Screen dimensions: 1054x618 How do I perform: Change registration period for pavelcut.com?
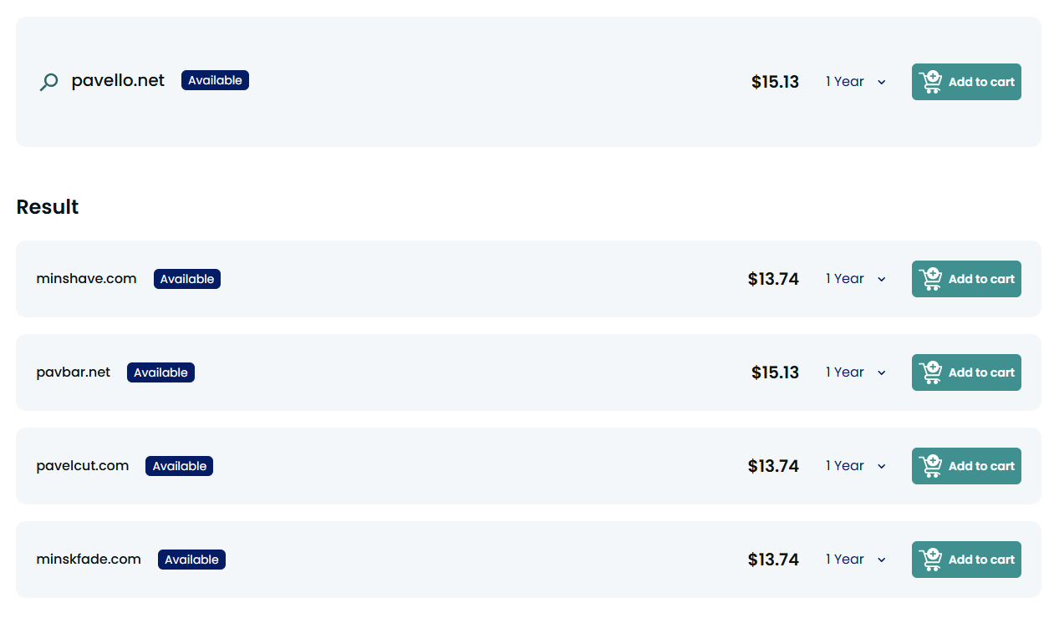855,466
